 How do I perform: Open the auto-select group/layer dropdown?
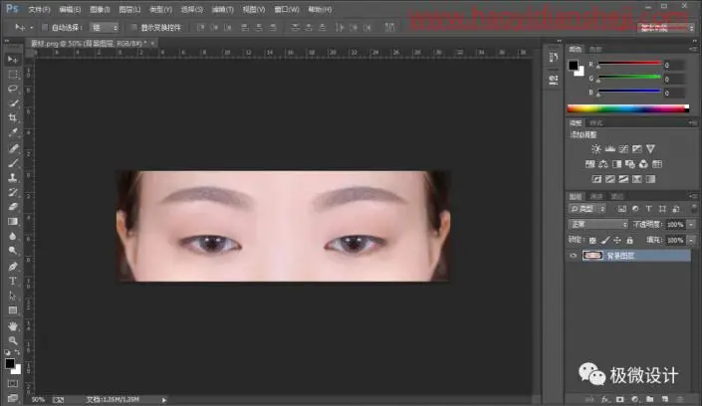[105, 27]
